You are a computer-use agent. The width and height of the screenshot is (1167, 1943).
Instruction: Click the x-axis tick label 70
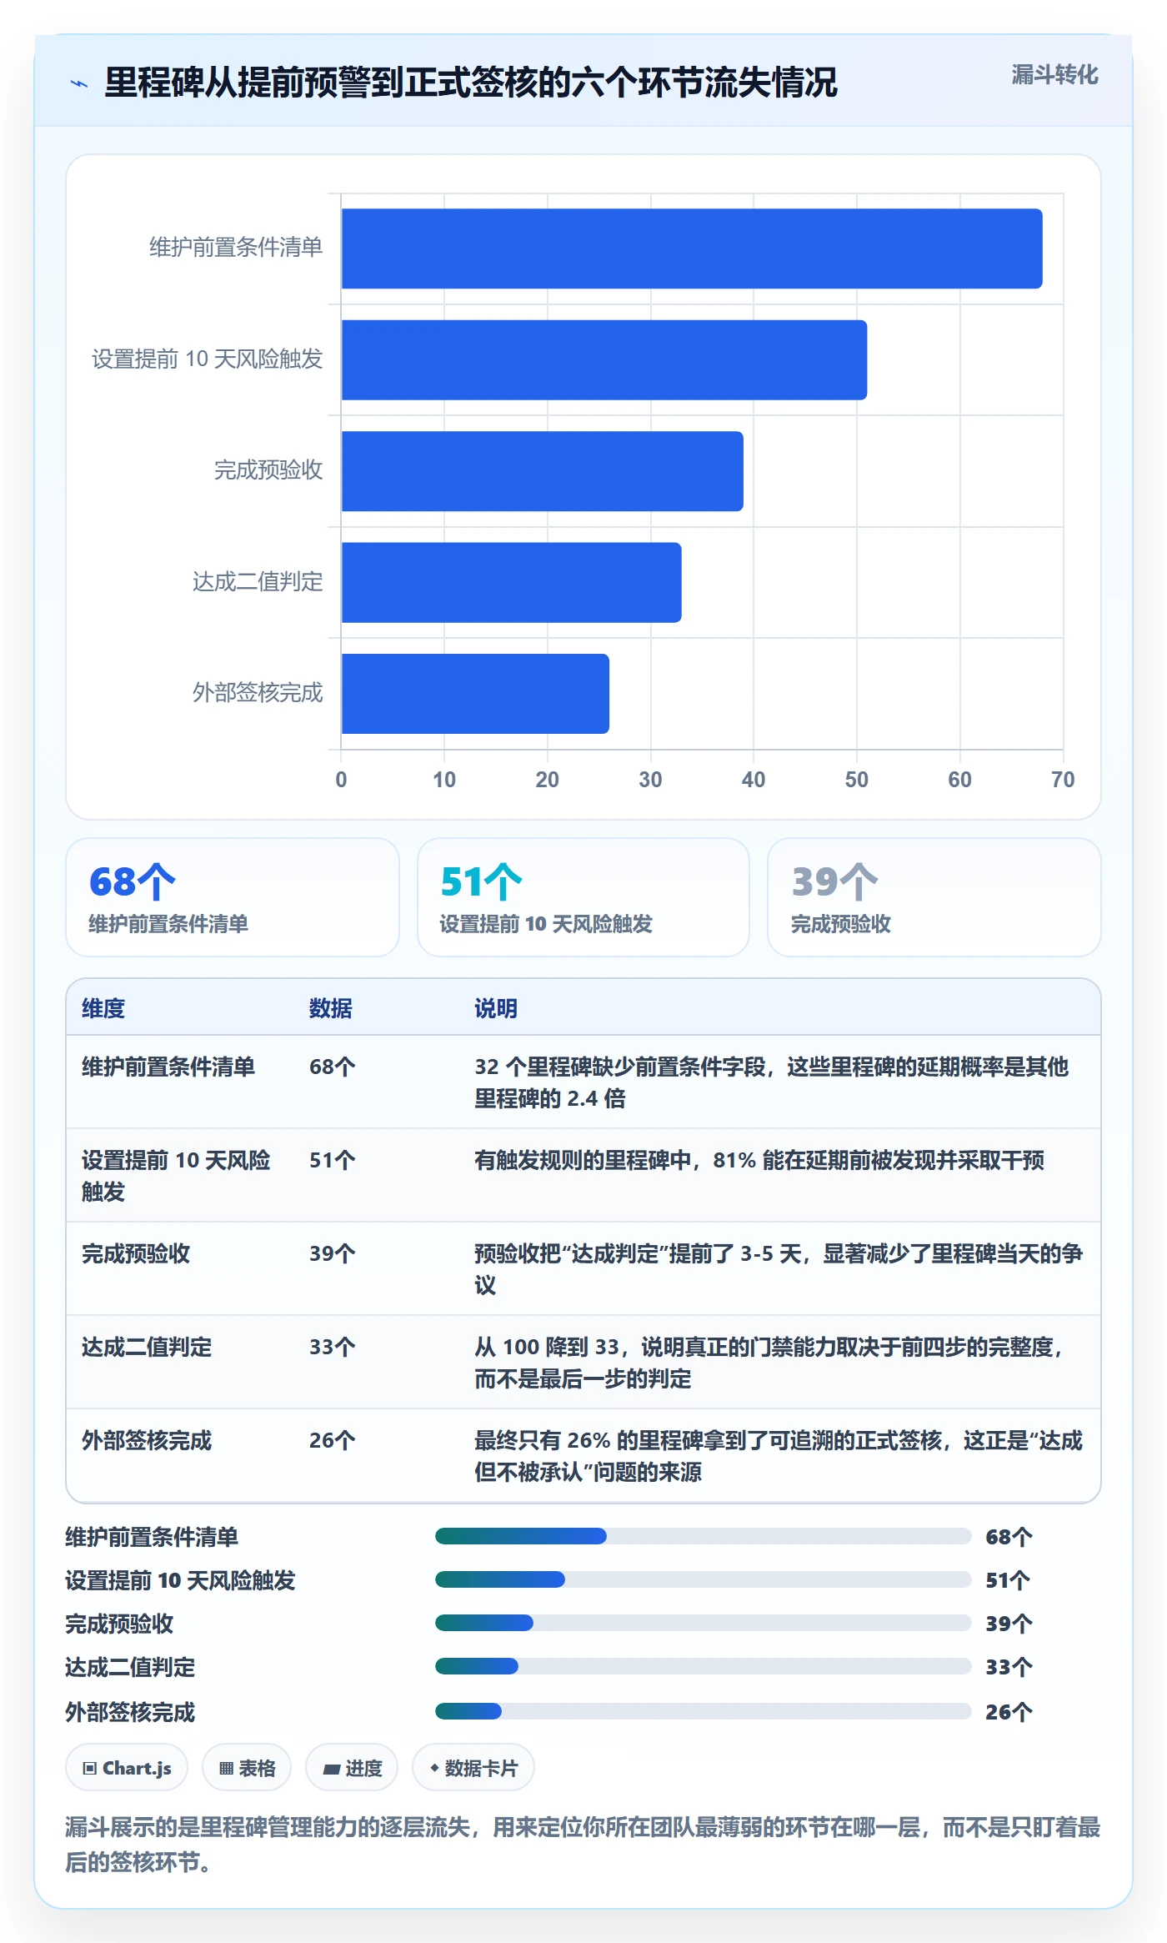1063,780
